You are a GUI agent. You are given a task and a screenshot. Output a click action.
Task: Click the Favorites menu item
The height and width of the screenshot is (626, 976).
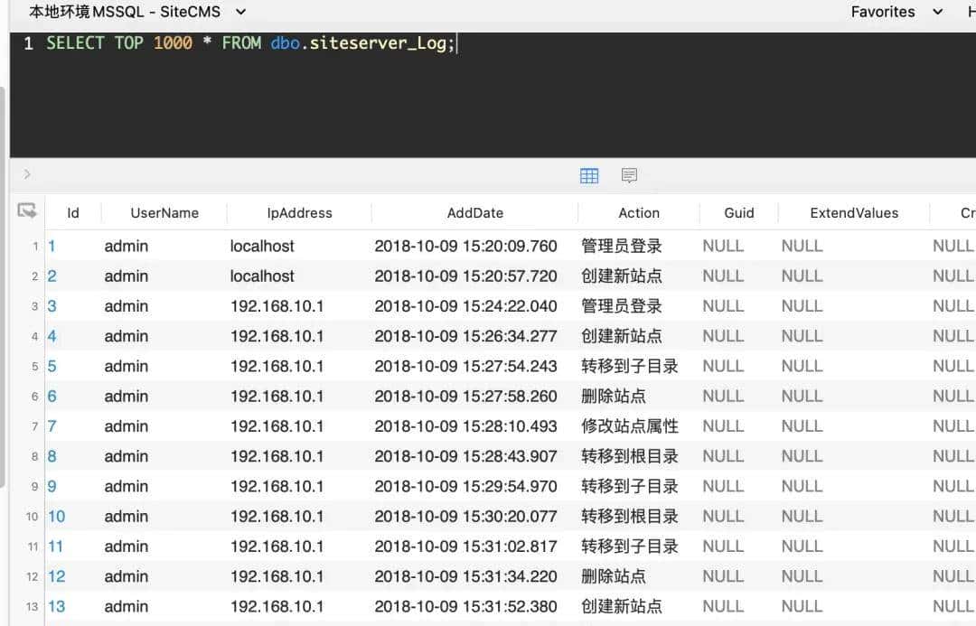coord(883,12)
